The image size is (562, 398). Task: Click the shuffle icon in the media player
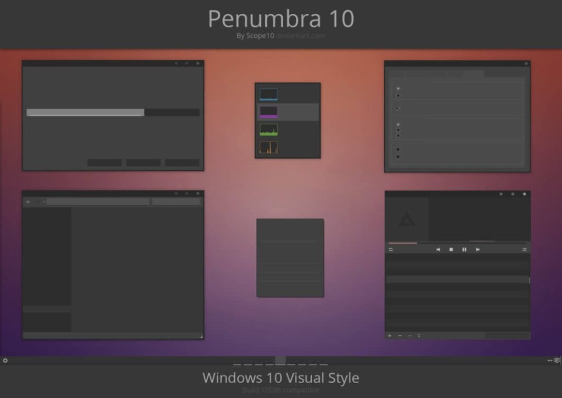[x=525, y=249]
